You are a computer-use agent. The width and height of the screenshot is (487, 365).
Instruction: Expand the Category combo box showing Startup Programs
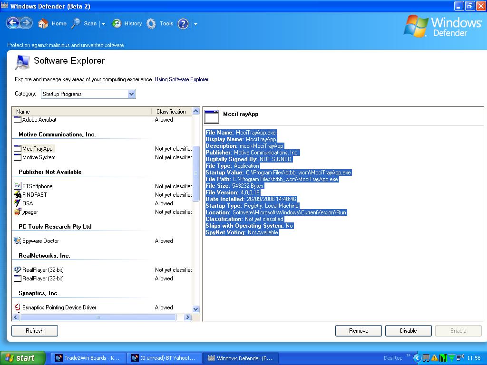click(88, 94)
